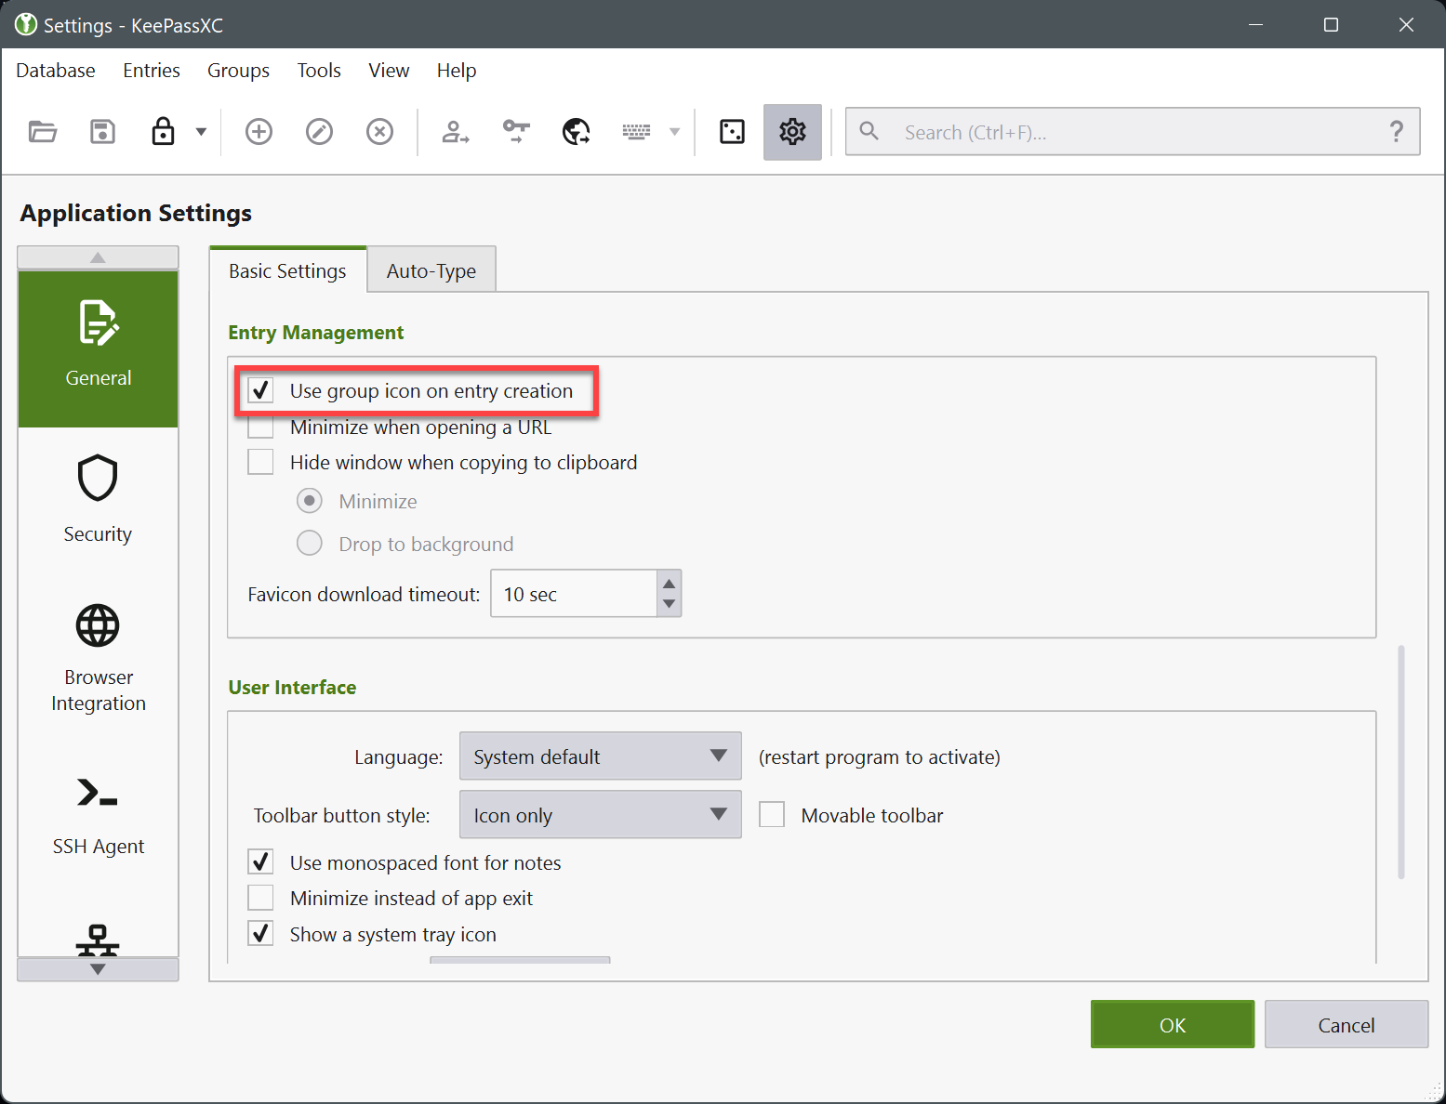Viewport: 1446px width, 1104px height.
Task: Increase the favicon download timeout stepper
Action: [x=669, y=584]
